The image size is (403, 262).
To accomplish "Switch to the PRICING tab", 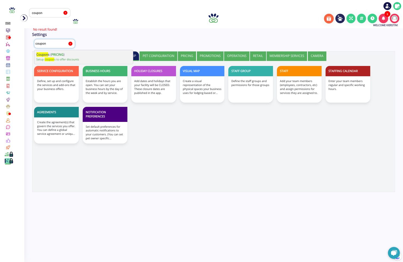I will tap(187, 56).
